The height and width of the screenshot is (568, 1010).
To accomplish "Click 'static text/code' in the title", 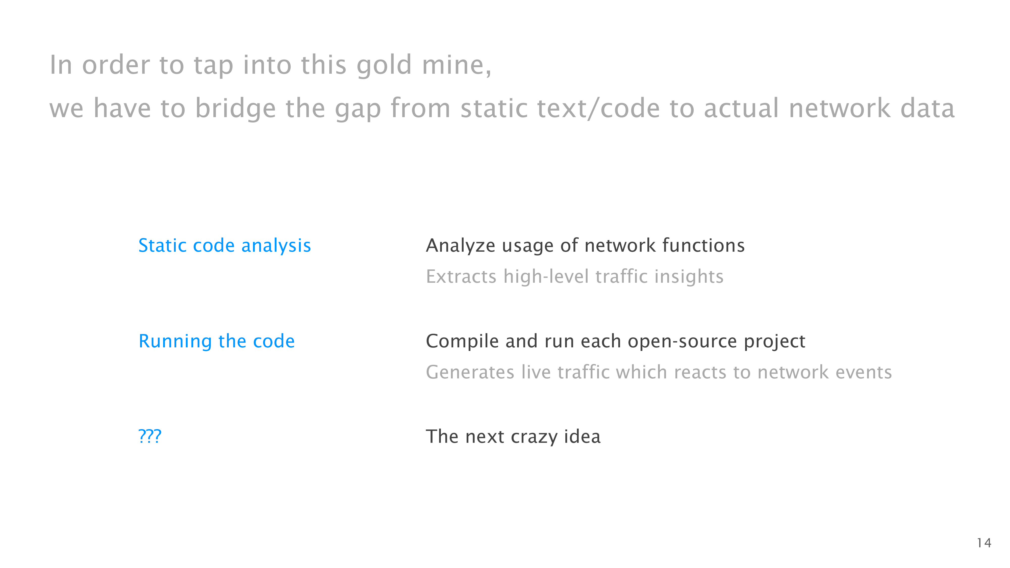I will (560, 108).
